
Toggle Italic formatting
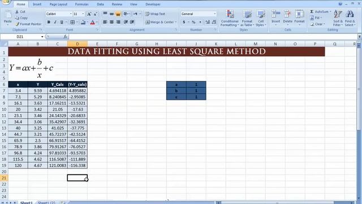[x=55, y=22]
